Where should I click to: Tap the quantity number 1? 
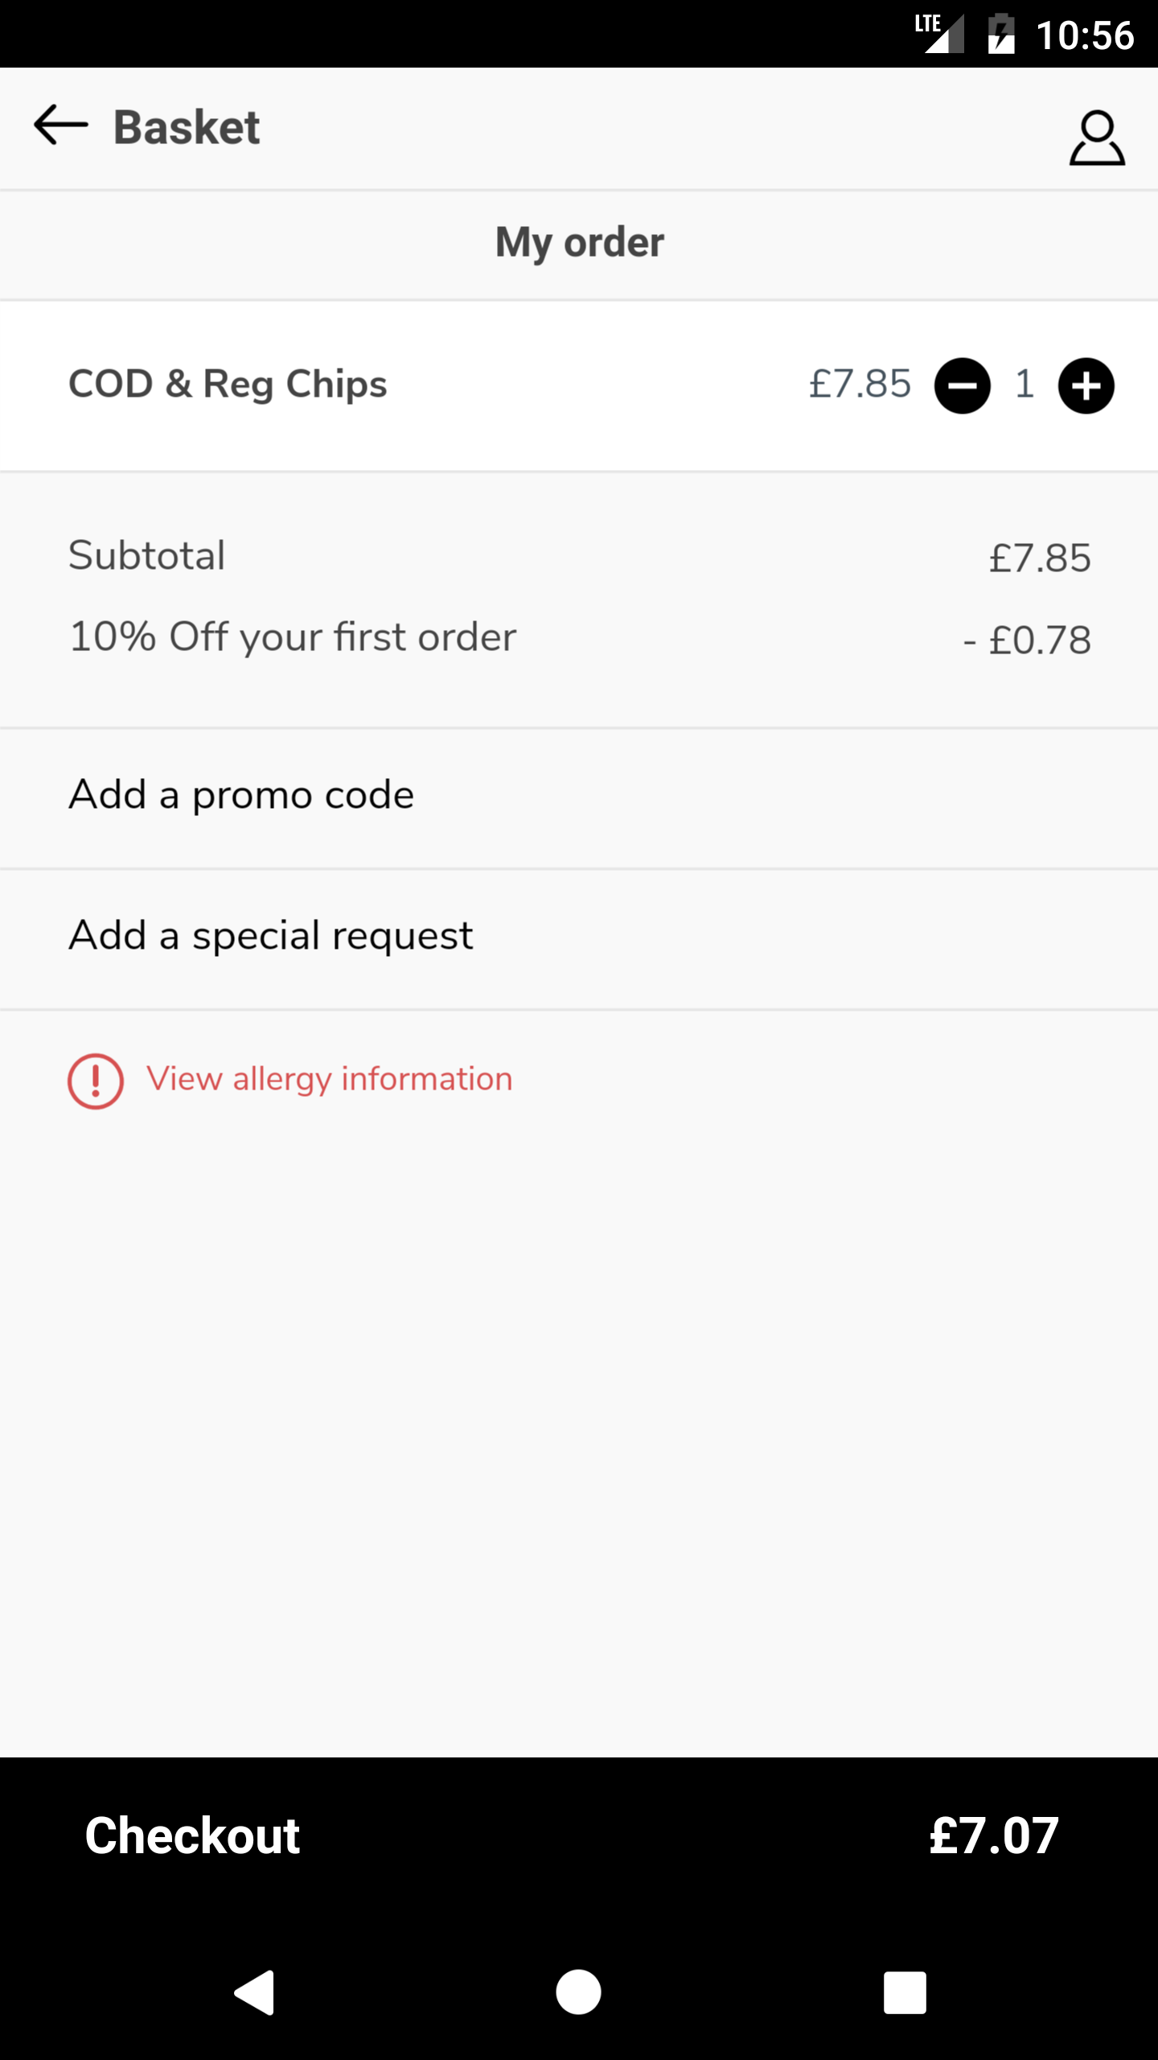click(1024, 385)
